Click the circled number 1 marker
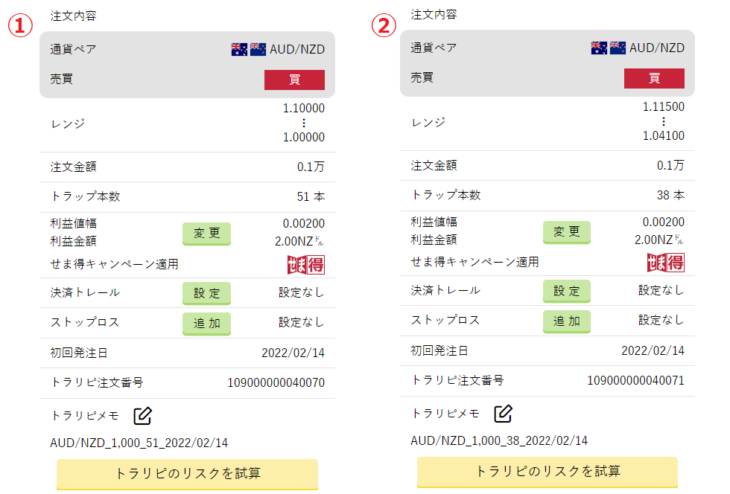The width and height of the screenshot is (730, 494). [x=21, y=25]
